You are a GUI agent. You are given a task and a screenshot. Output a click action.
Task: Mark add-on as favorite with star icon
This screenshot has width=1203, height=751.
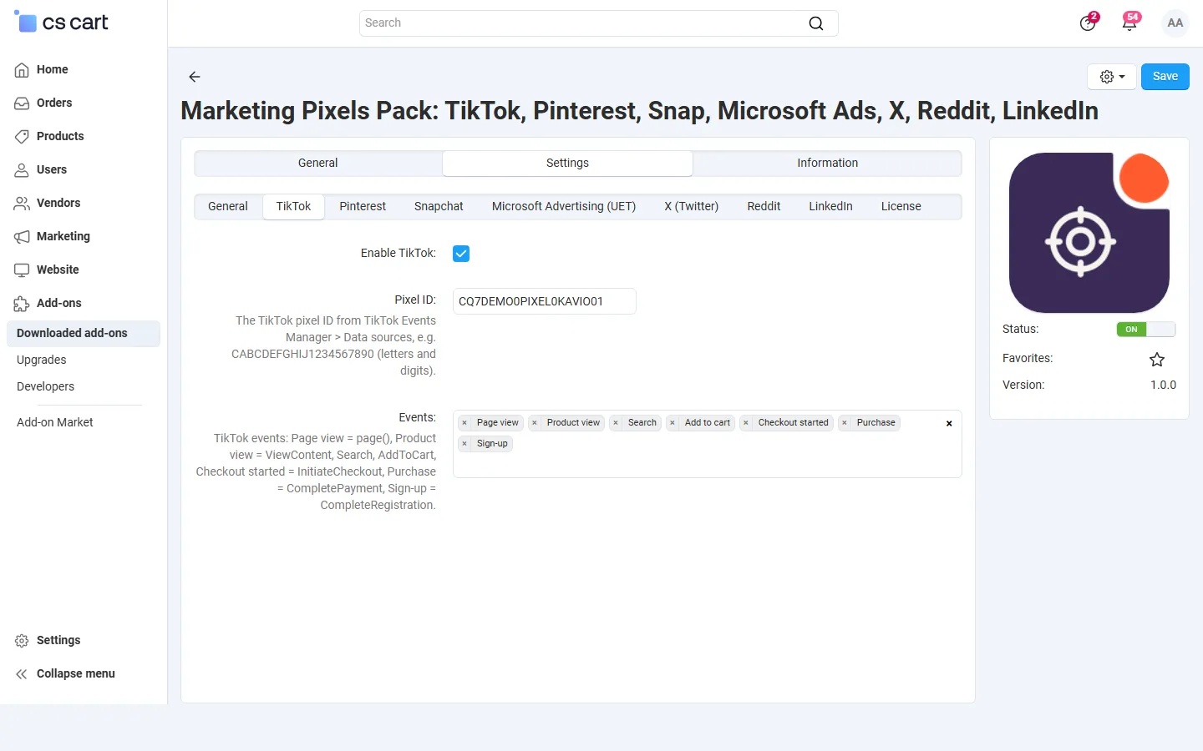1157,360
